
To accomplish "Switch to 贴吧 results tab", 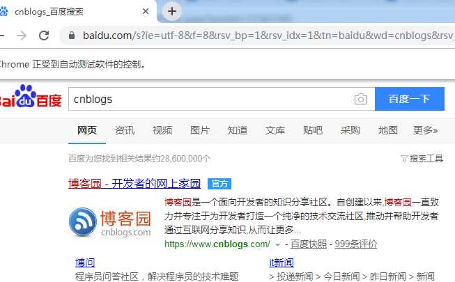I will pyautogui.click(x=313, y=130).
